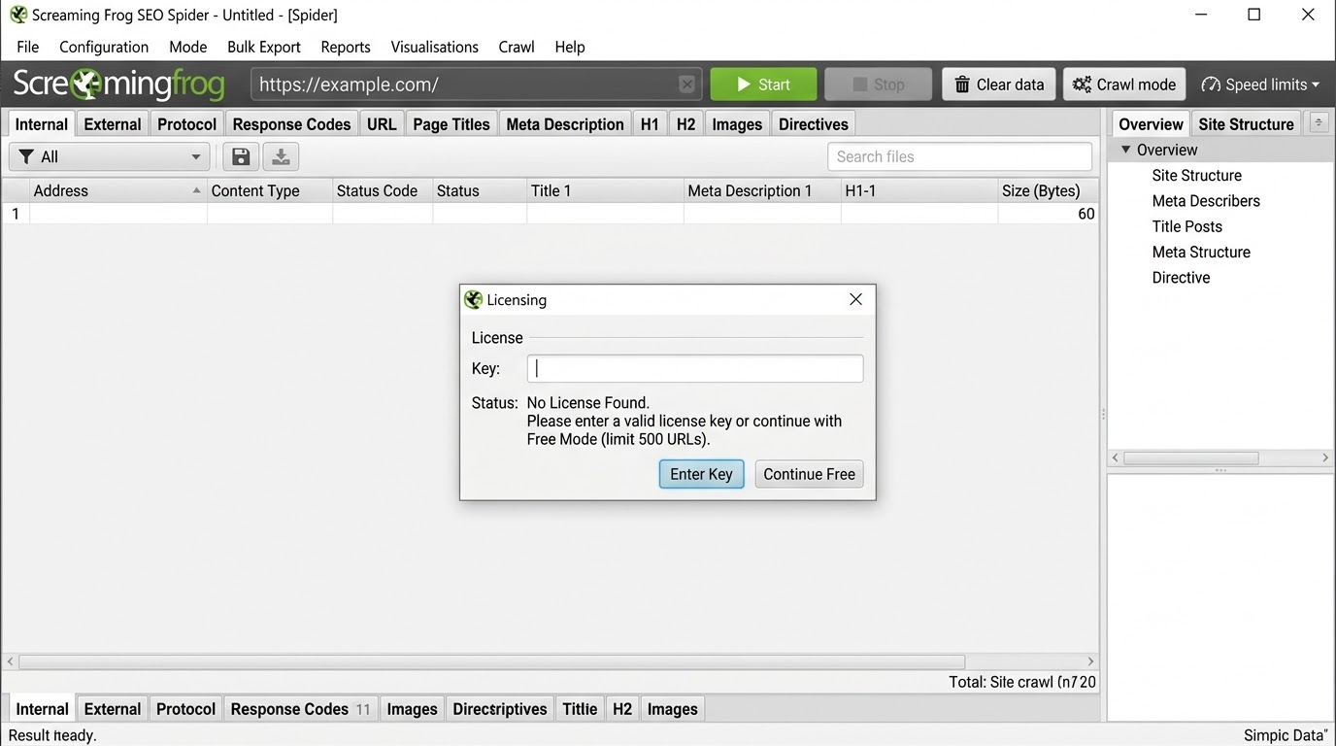Switch to Site Structure tab in right panel
Screen dimensions: 1336x746
click(x=1246, y=123)
